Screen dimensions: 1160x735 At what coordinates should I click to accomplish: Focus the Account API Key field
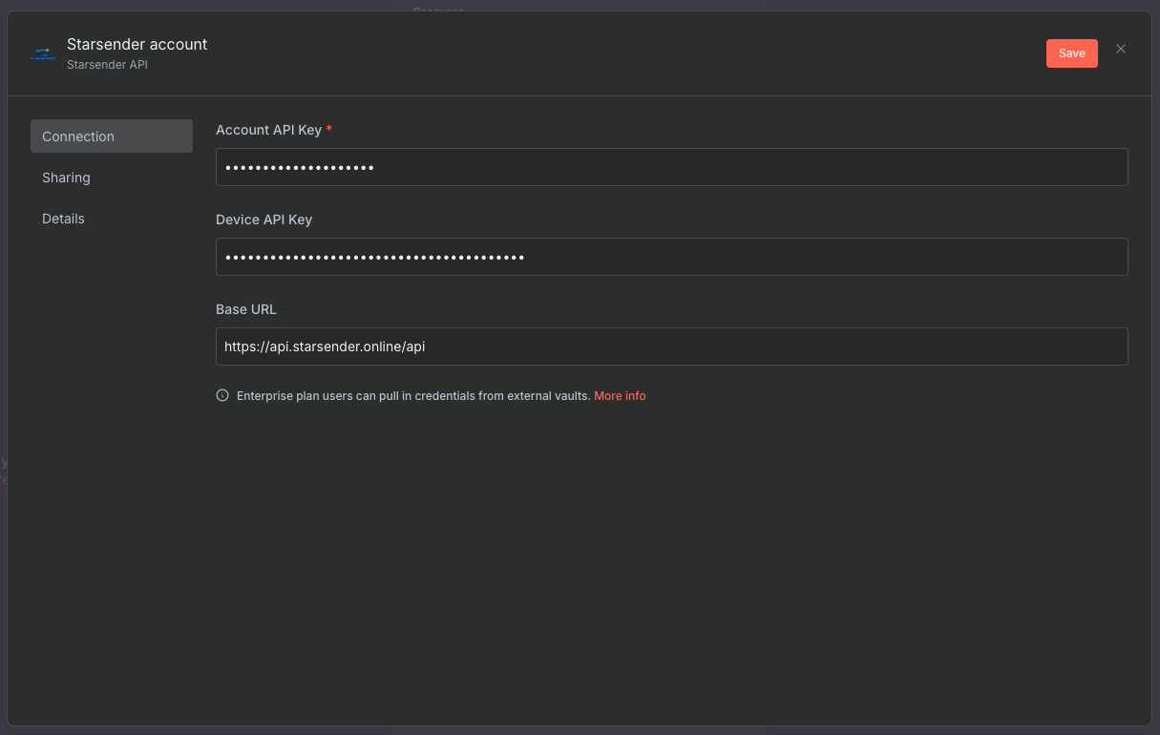pyautogui.click(x=672, y=167)
